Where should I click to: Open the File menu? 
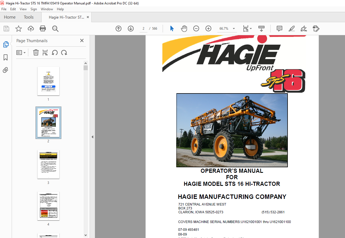point(4,9)
